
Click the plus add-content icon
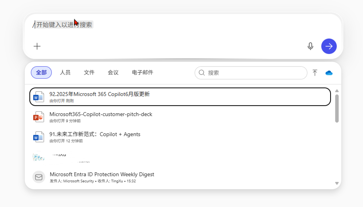click(37, 46)
